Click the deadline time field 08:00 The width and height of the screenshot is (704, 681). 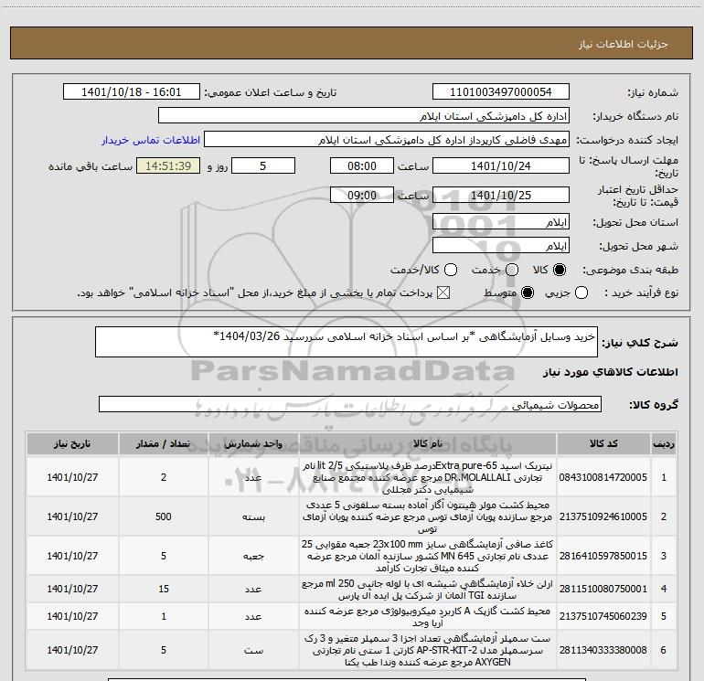362,165
